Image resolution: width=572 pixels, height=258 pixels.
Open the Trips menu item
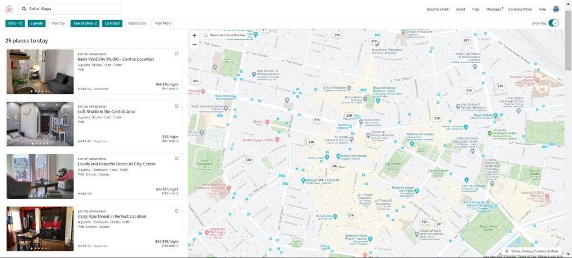pyautogui.click(x=475, y=9)
